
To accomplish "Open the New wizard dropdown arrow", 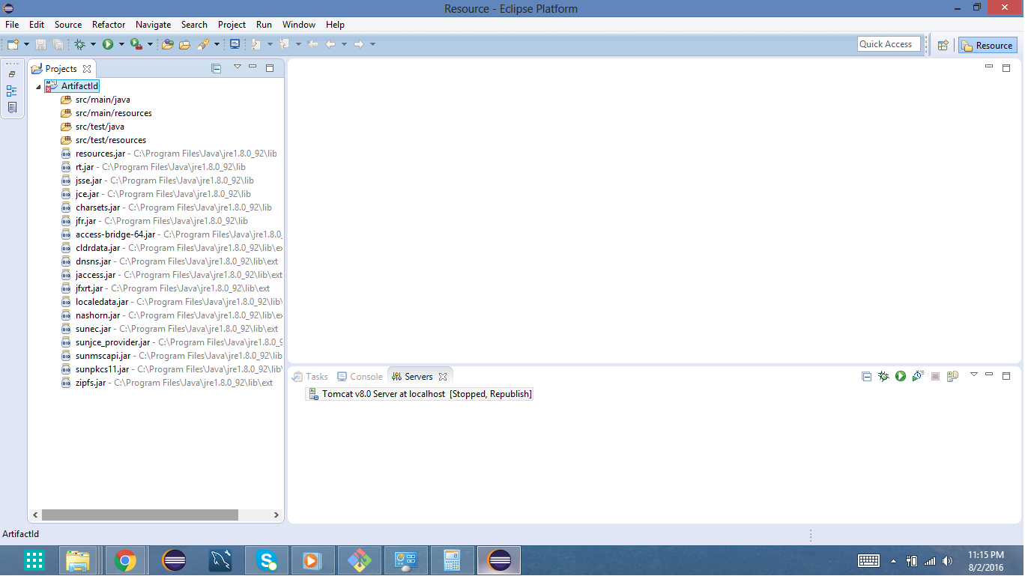I will point(26,44).
